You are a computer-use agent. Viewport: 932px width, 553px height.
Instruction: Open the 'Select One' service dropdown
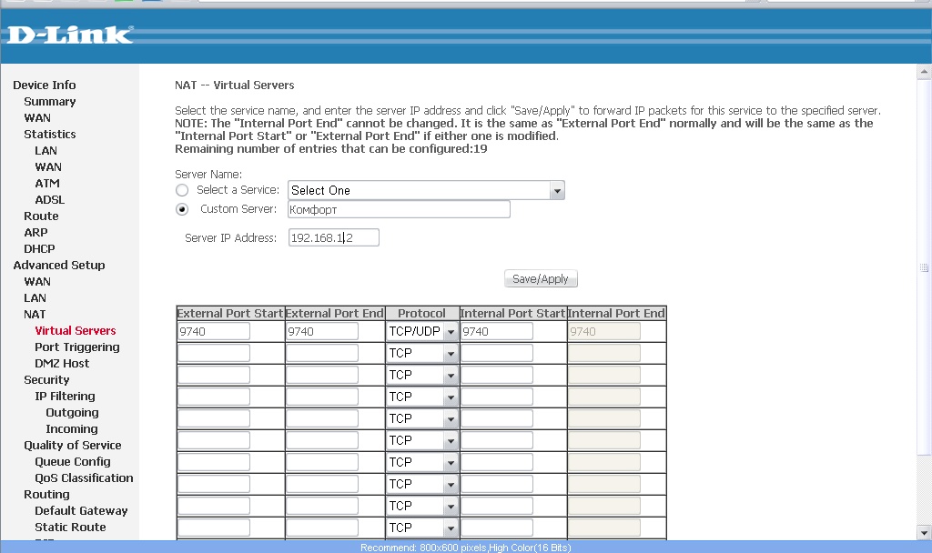426,190
